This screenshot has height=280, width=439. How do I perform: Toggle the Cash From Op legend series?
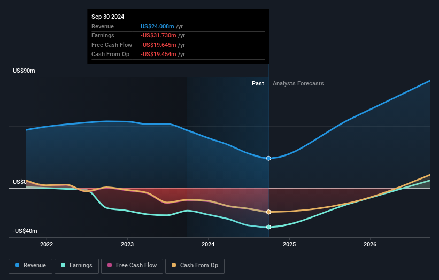[x=195, y=266]
